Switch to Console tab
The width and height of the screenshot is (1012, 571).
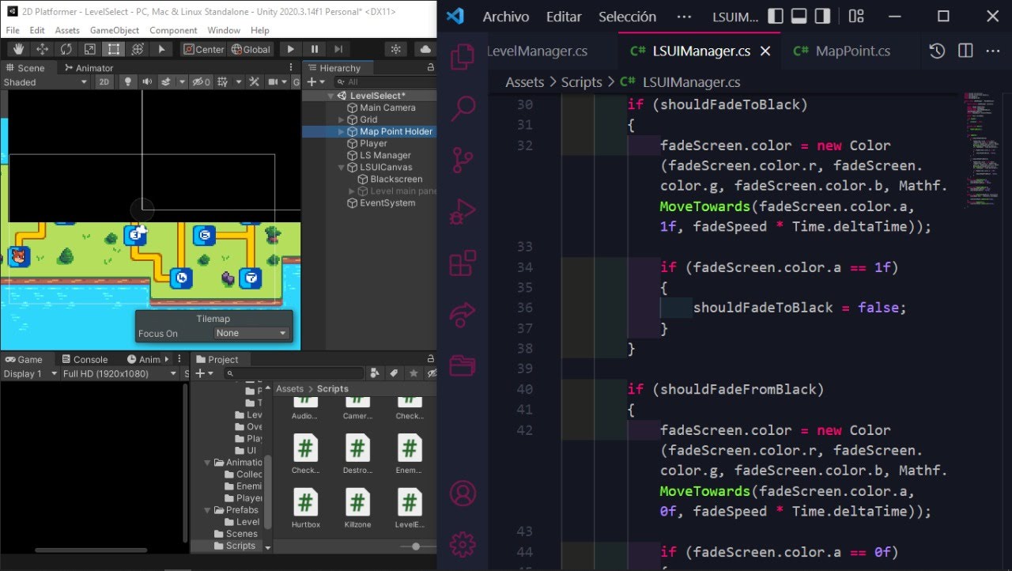coord(84,359)
